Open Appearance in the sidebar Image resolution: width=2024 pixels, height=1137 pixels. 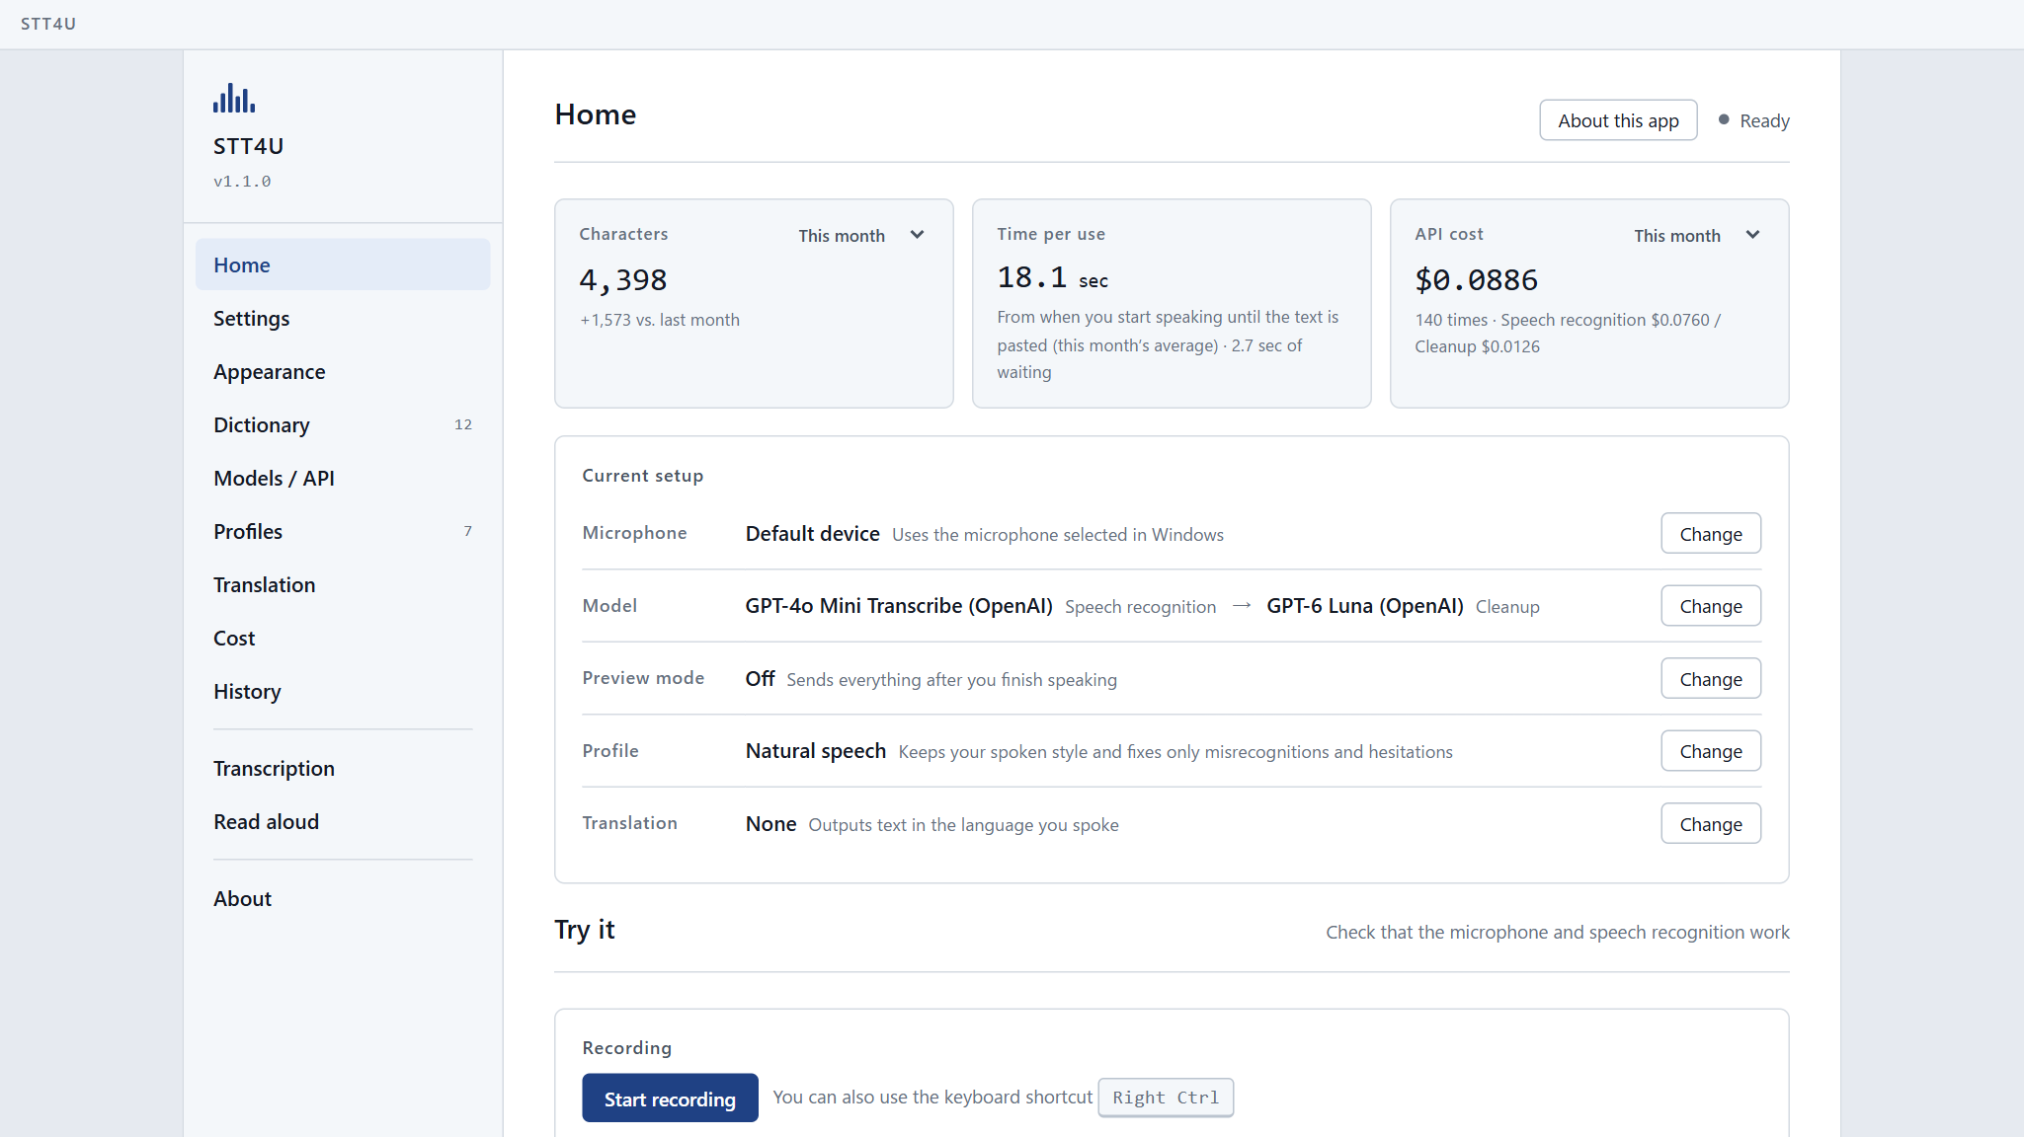(343, 371)
